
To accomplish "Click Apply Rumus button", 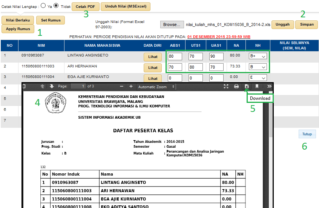I will tap(18, 29).
